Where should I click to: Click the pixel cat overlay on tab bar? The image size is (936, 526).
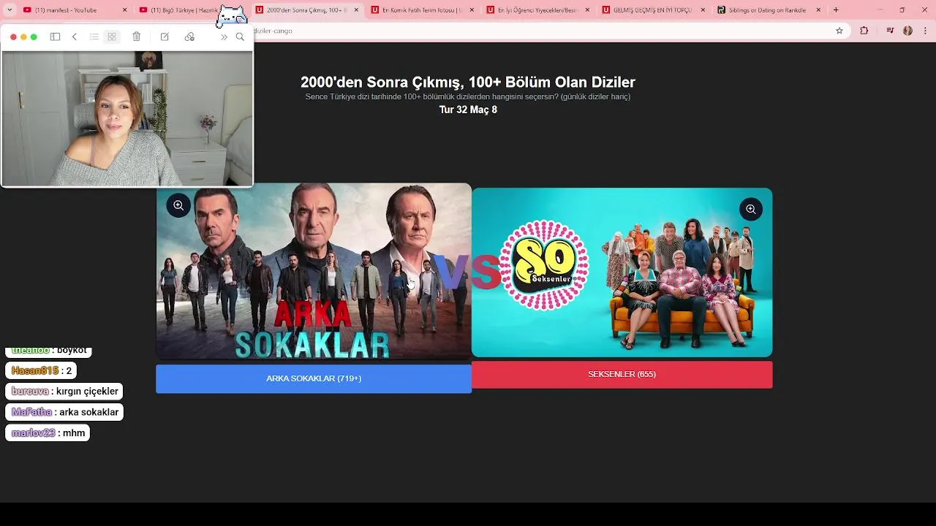click(231, 16)
